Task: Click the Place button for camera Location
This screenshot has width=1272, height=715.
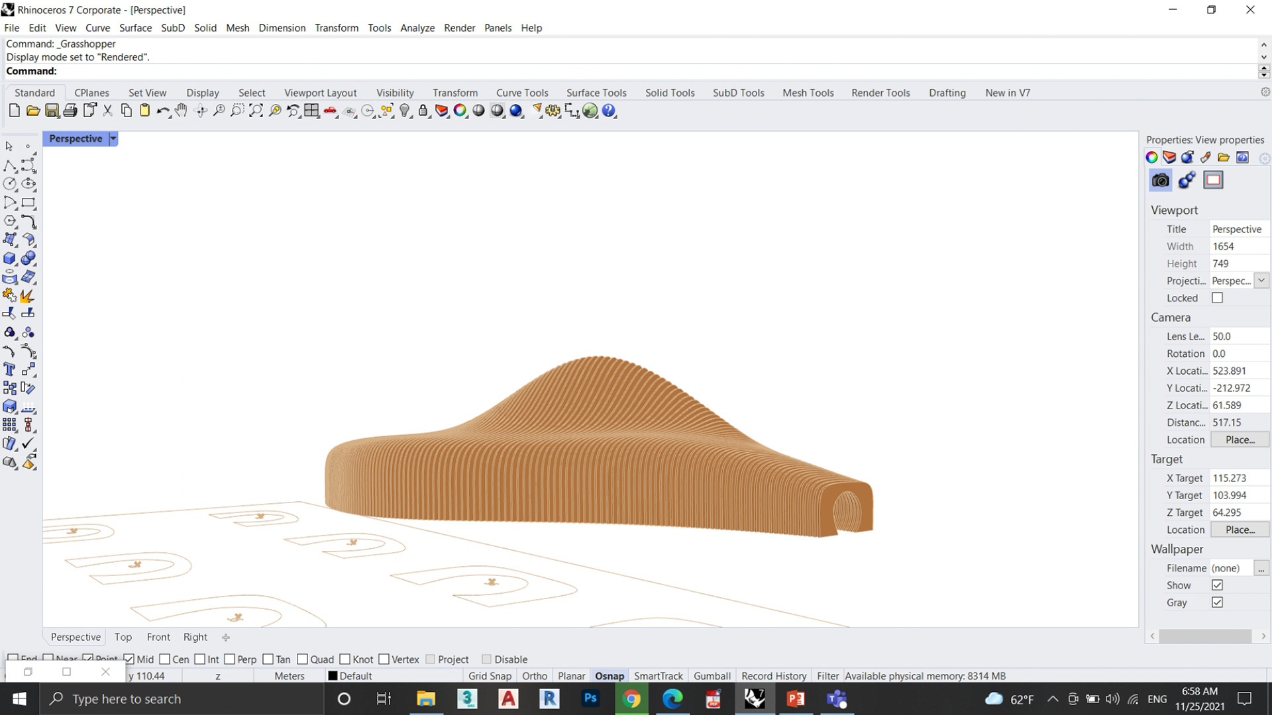Action: 1240,439
